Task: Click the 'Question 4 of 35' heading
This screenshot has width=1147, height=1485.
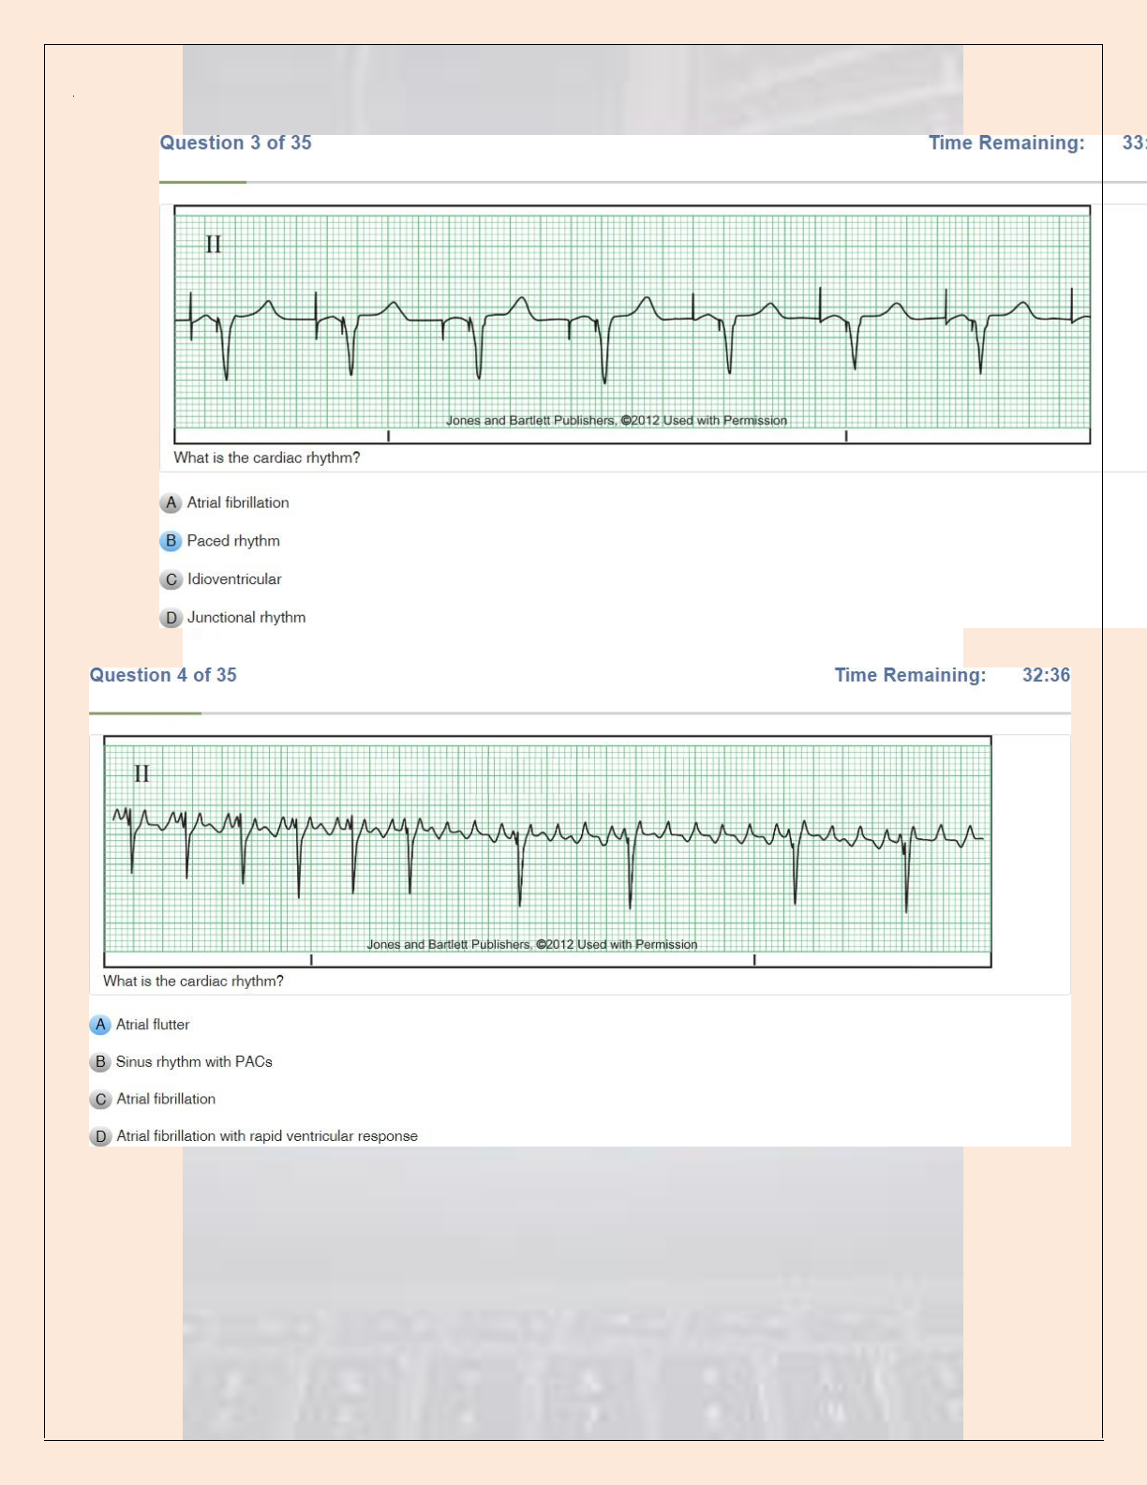Action: (163, 675)
